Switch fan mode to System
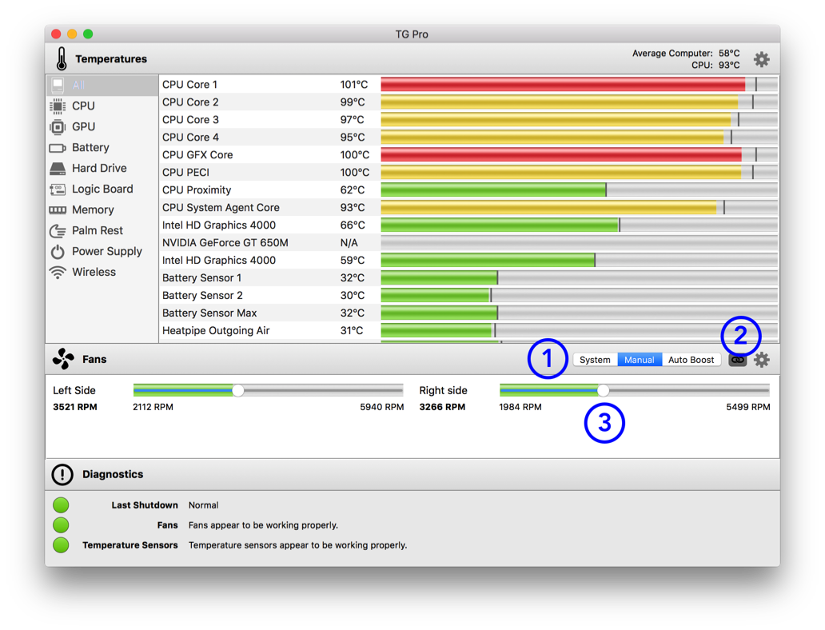 tap(595, 360)
